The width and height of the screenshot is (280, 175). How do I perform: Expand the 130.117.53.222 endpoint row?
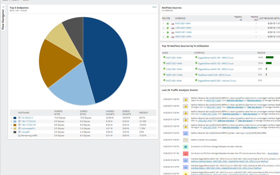click(11, 121)
